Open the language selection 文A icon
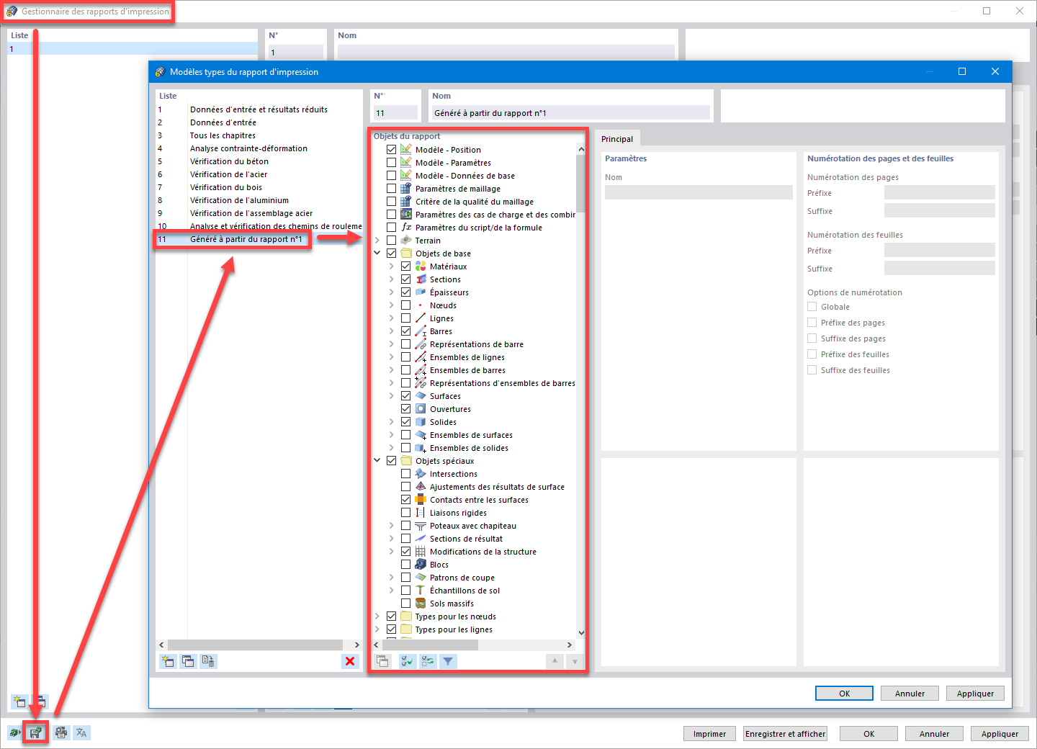Screen dimensions: 1037x749 (x=81, y=732)
